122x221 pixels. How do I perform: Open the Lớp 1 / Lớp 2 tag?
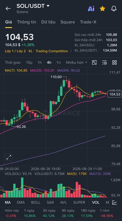click(x=15, y=51)
